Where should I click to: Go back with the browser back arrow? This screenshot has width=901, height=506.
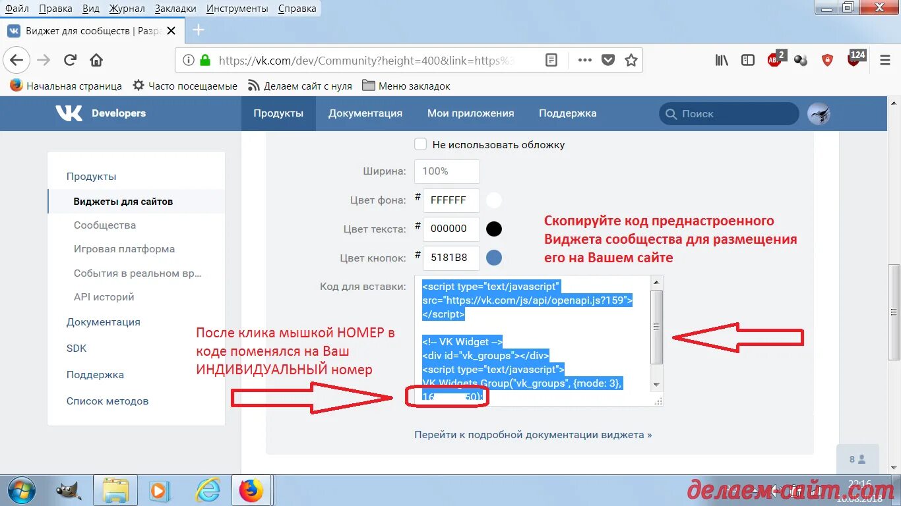16,60
